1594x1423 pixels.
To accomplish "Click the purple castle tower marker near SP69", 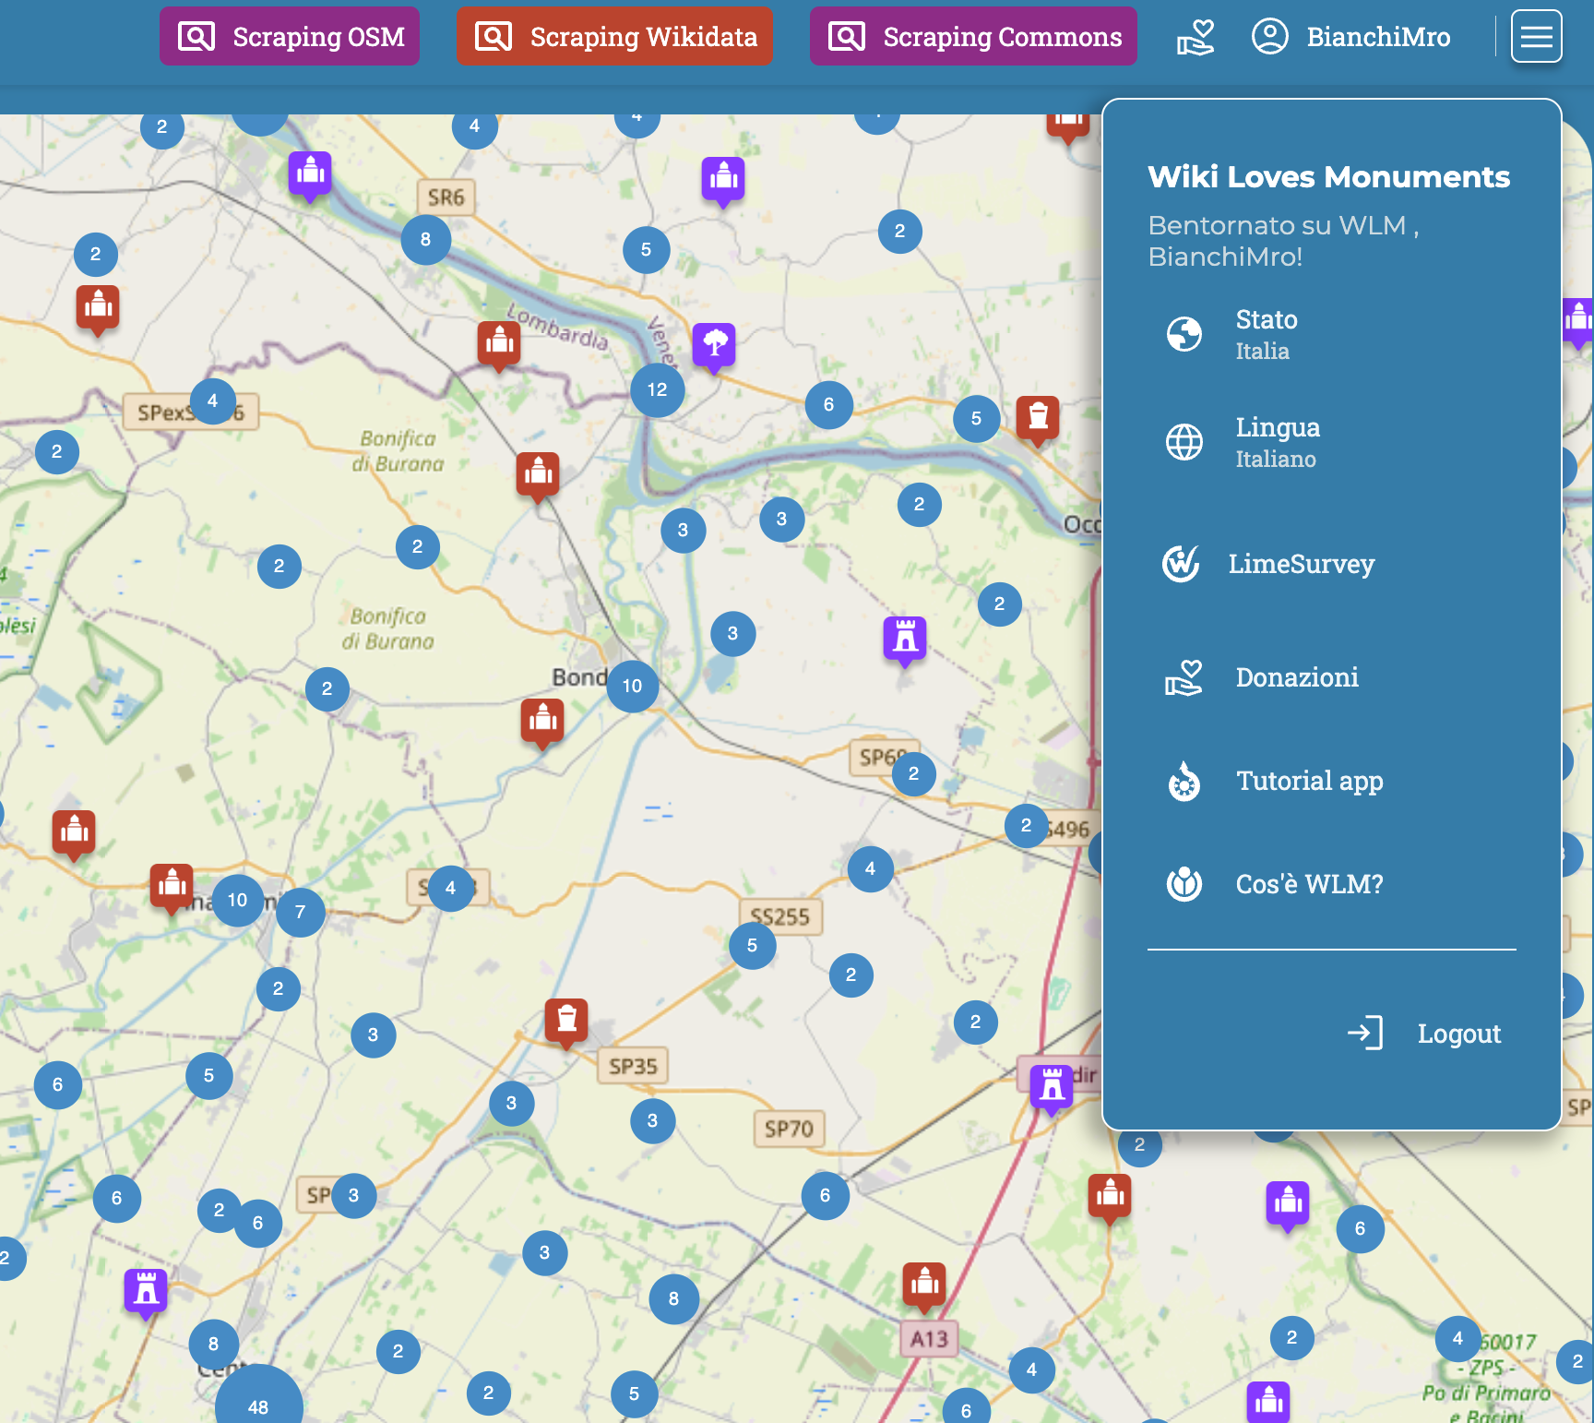I will (905, 637).
